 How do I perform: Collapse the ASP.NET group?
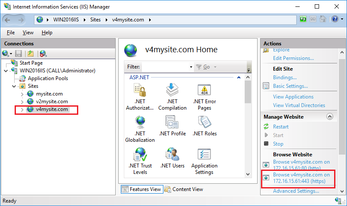[239, 78]
